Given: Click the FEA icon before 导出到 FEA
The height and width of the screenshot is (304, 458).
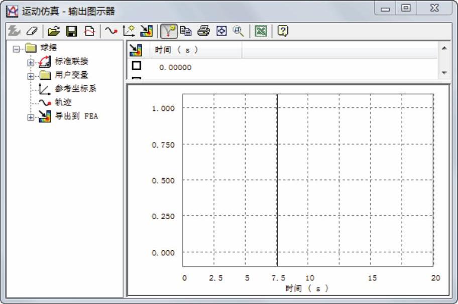Looking at the screenshot, I should pyautogui.click(x=45, y=116).
